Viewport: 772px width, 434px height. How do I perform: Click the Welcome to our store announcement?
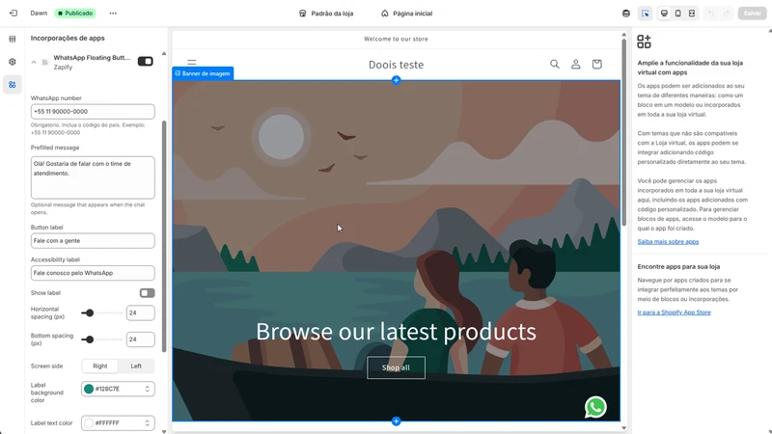396,39
